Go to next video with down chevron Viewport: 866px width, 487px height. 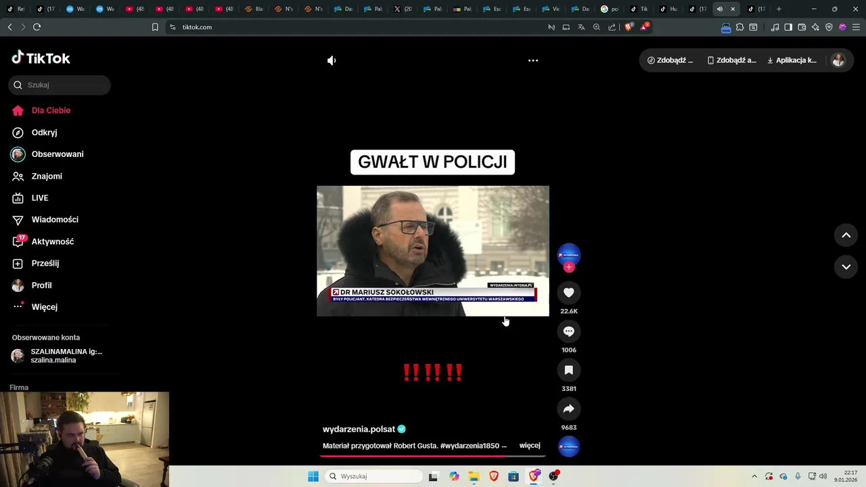tap(846, 266)
